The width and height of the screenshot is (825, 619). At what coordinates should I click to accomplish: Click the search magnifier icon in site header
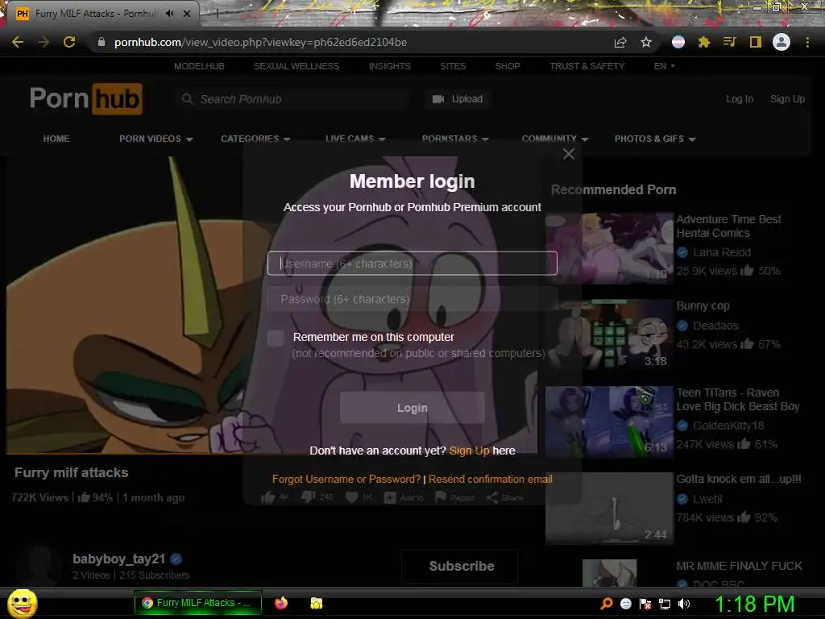187,99
